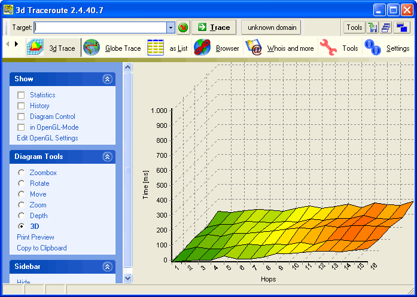Viewport: 417px width, 297px height.
Task: Open the Settings tab with gears
Action: [x=387, y=48]
